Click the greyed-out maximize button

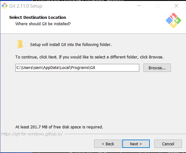point(158,6)
